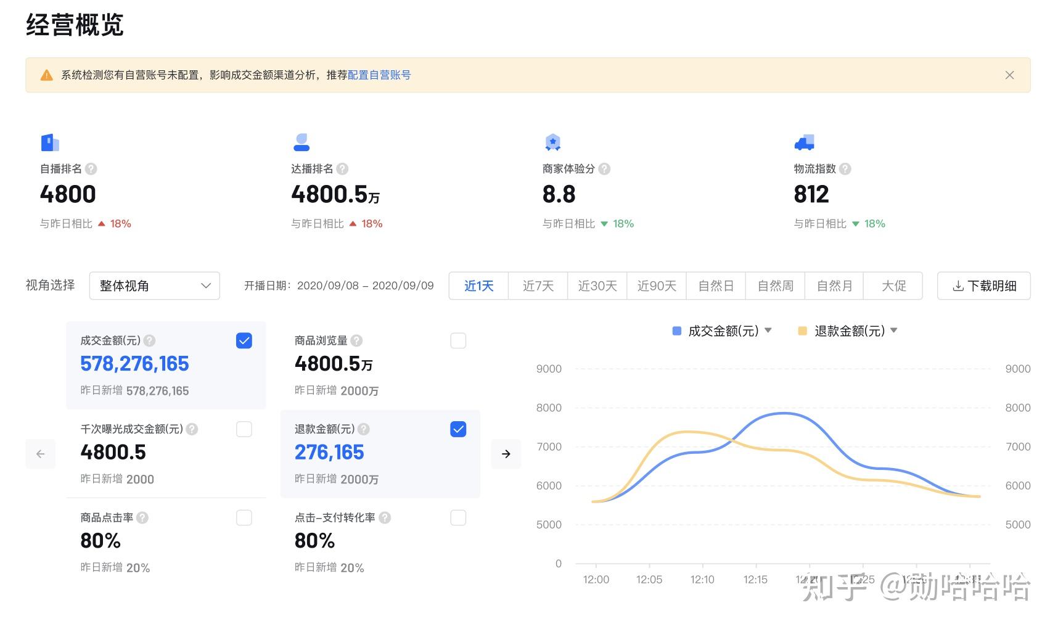Click the 经营概览 page title

pyautogui.click(x=75, y=25)
